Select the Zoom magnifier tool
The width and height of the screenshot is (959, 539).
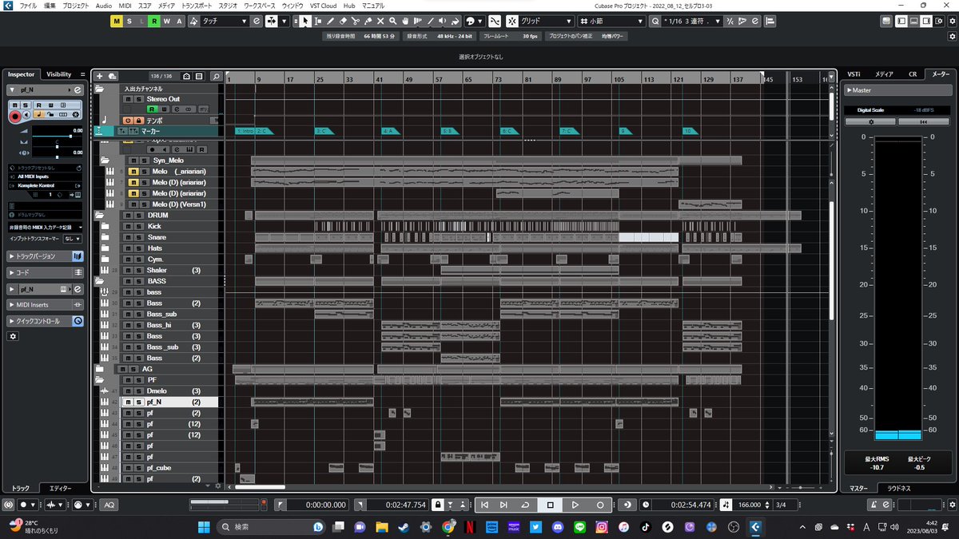tap(393, 22)
